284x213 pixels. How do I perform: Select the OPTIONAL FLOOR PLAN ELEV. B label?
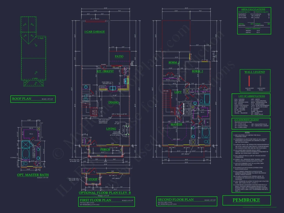[x=105, y=192]
